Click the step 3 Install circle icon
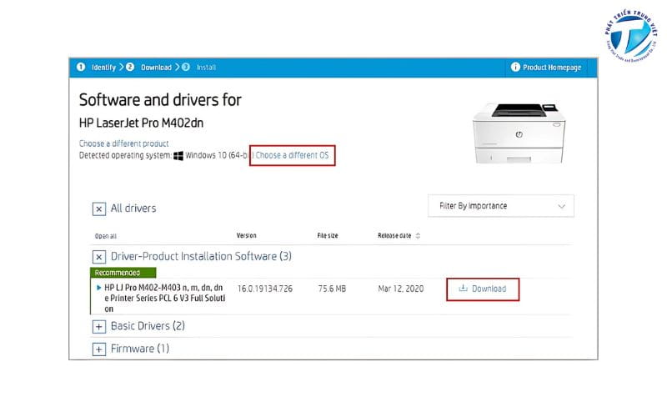This screenshot has height=417, width=667. pyautogui.click(x=185, y=67)
